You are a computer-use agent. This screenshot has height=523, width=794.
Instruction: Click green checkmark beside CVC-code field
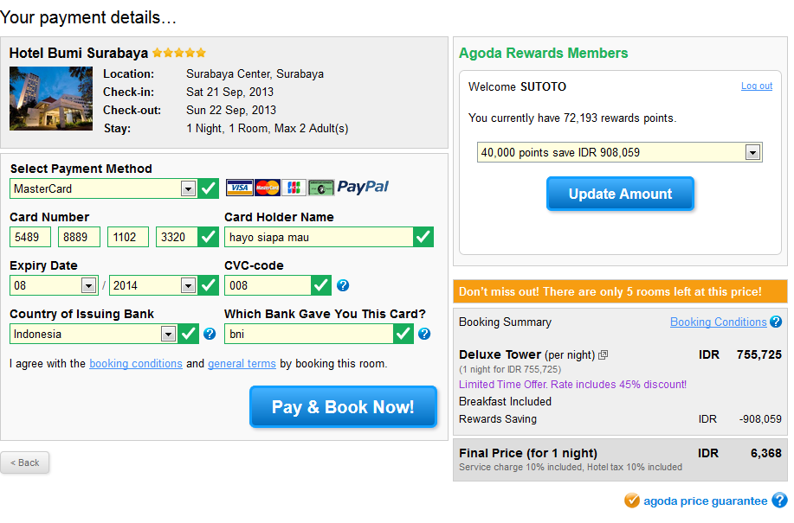(321, 285)
